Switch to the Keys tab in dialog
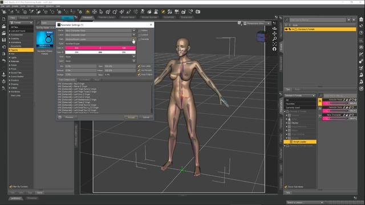 pos(97,80)
